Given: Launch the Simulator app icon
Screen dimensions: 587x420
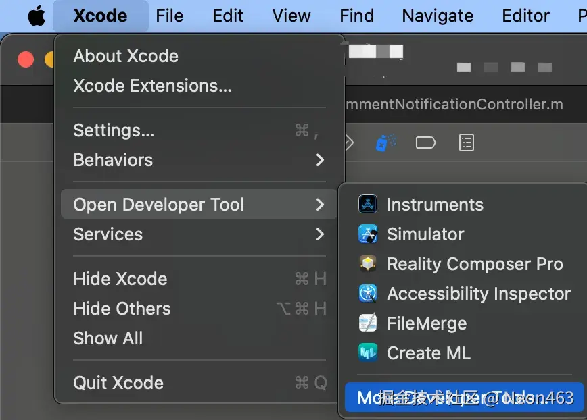Looking at the screenshot, I should tap(368, 234).
